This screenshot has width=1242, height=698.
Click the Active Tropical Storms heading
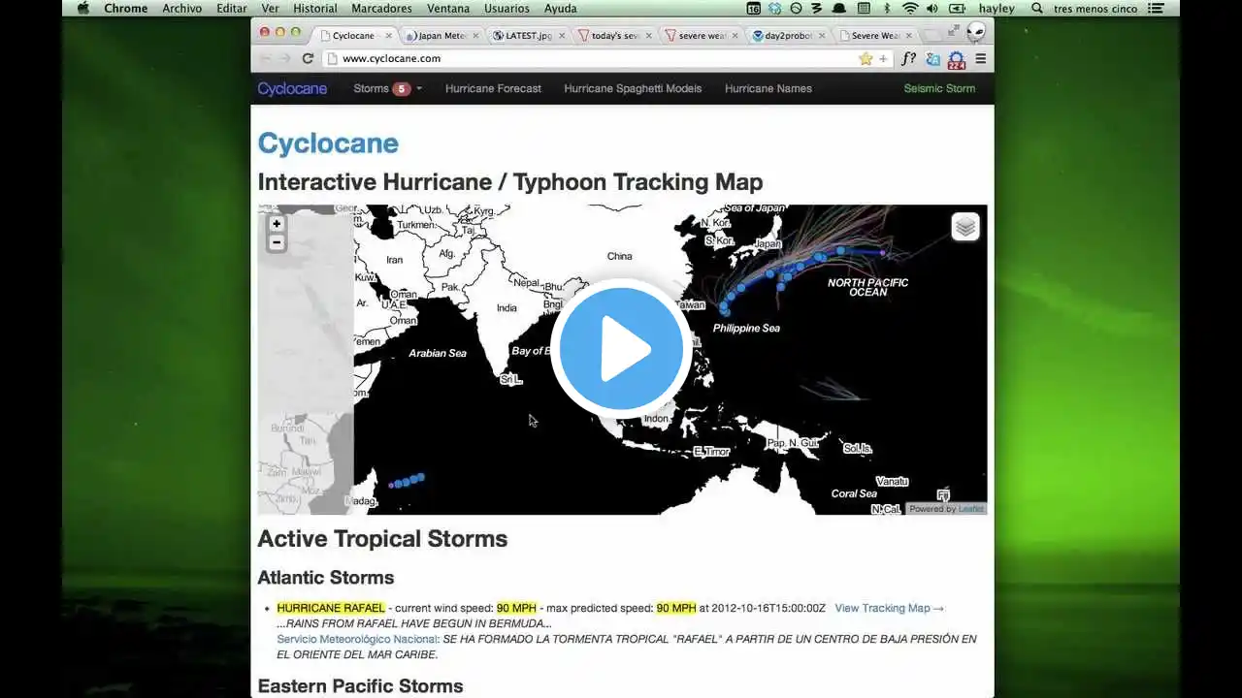click(382, 539)
